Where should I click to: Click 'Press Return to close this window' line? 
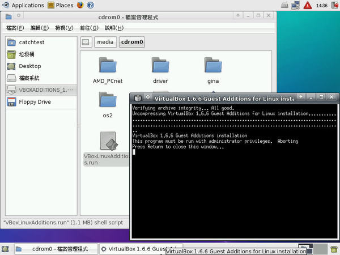click(x=178, y=147)
